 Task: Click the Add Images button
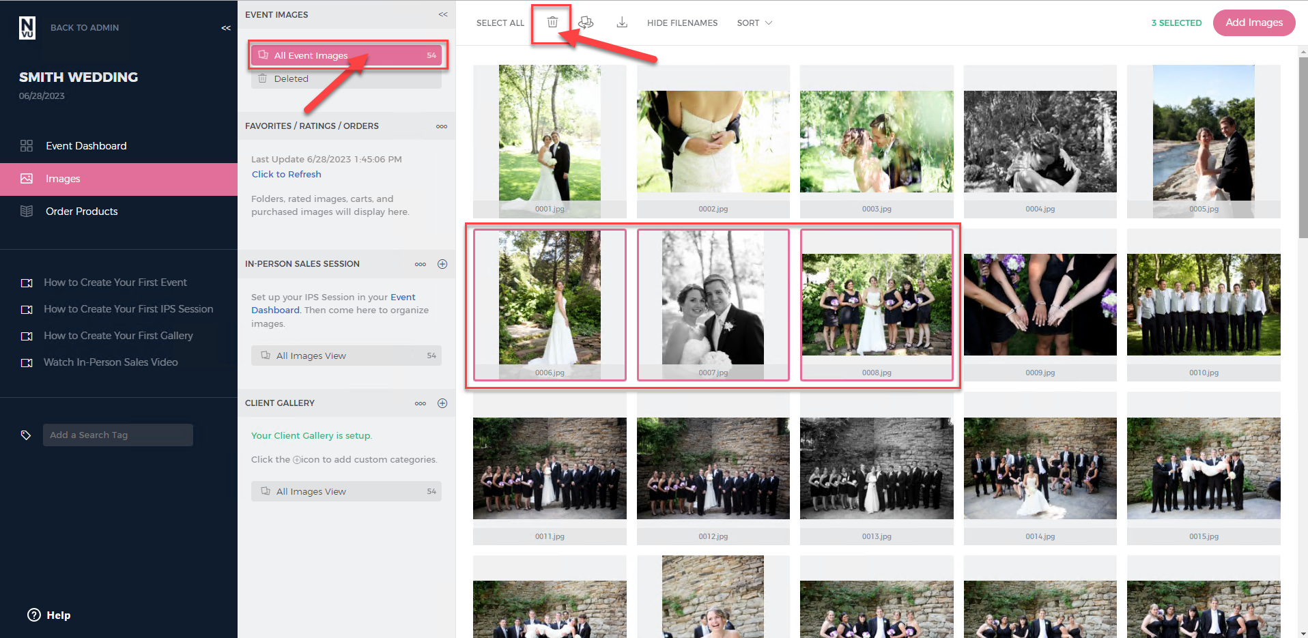point(1254,23)
